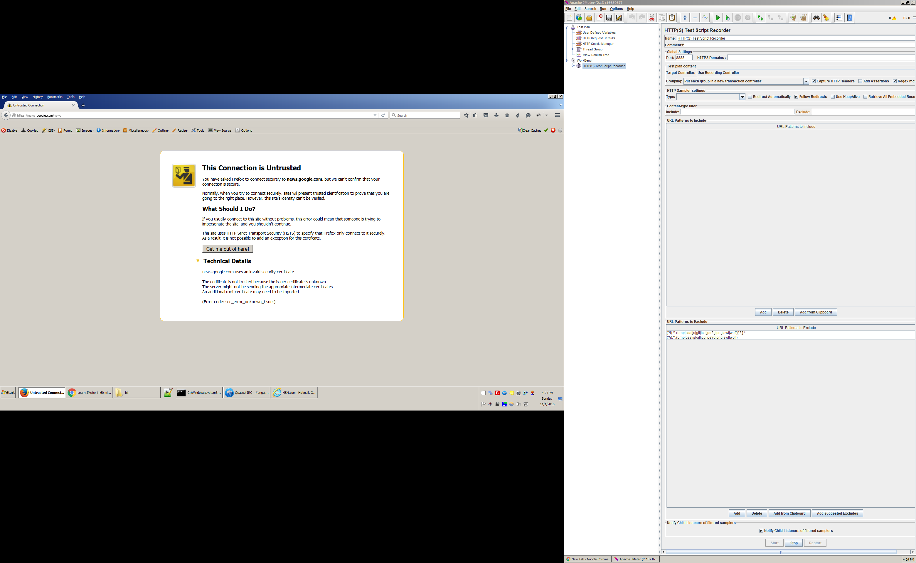Image resolution: width=916 pixels, height=563 pixels.
Task: Start the test with green play icon
Action: click(x=717, y=18)
